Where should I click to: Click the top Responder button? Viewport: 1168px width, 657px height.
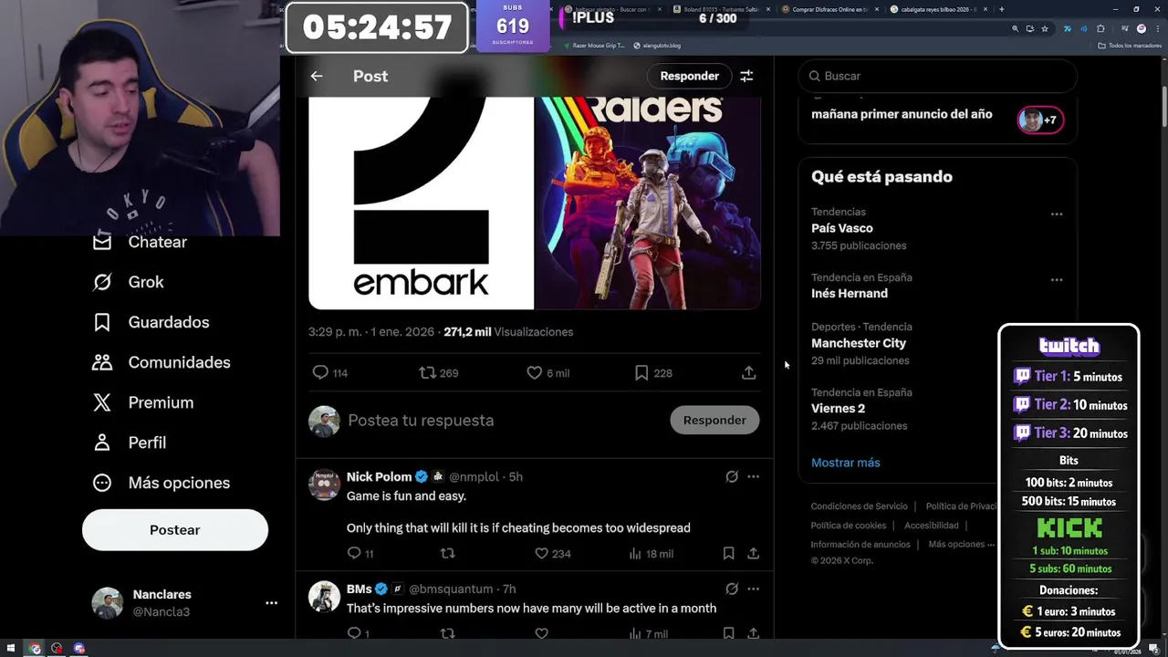tap(690, 76)
